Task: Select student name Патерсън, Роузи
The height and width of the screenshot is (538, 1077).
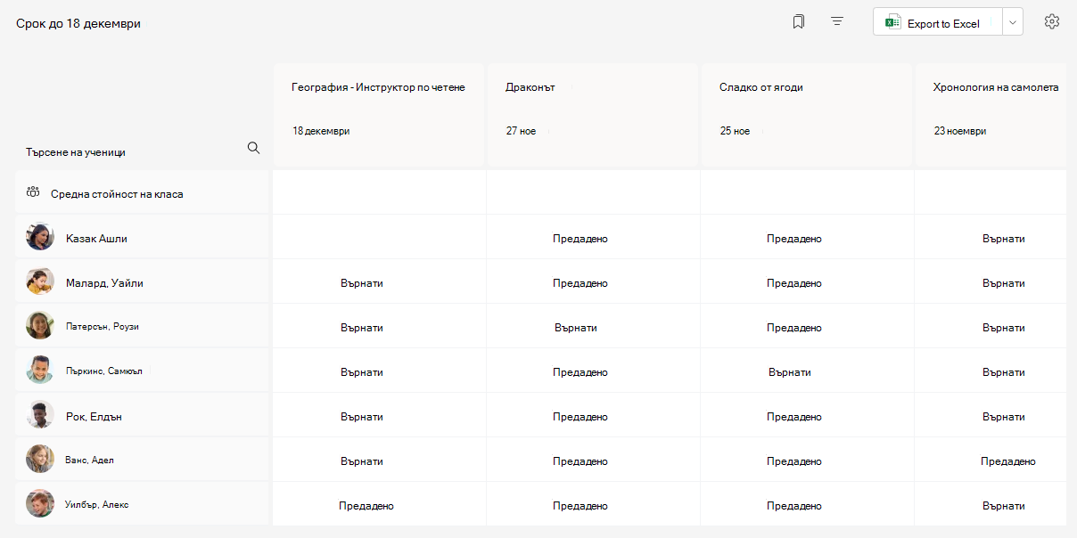Action: click(x=103, y=327)
